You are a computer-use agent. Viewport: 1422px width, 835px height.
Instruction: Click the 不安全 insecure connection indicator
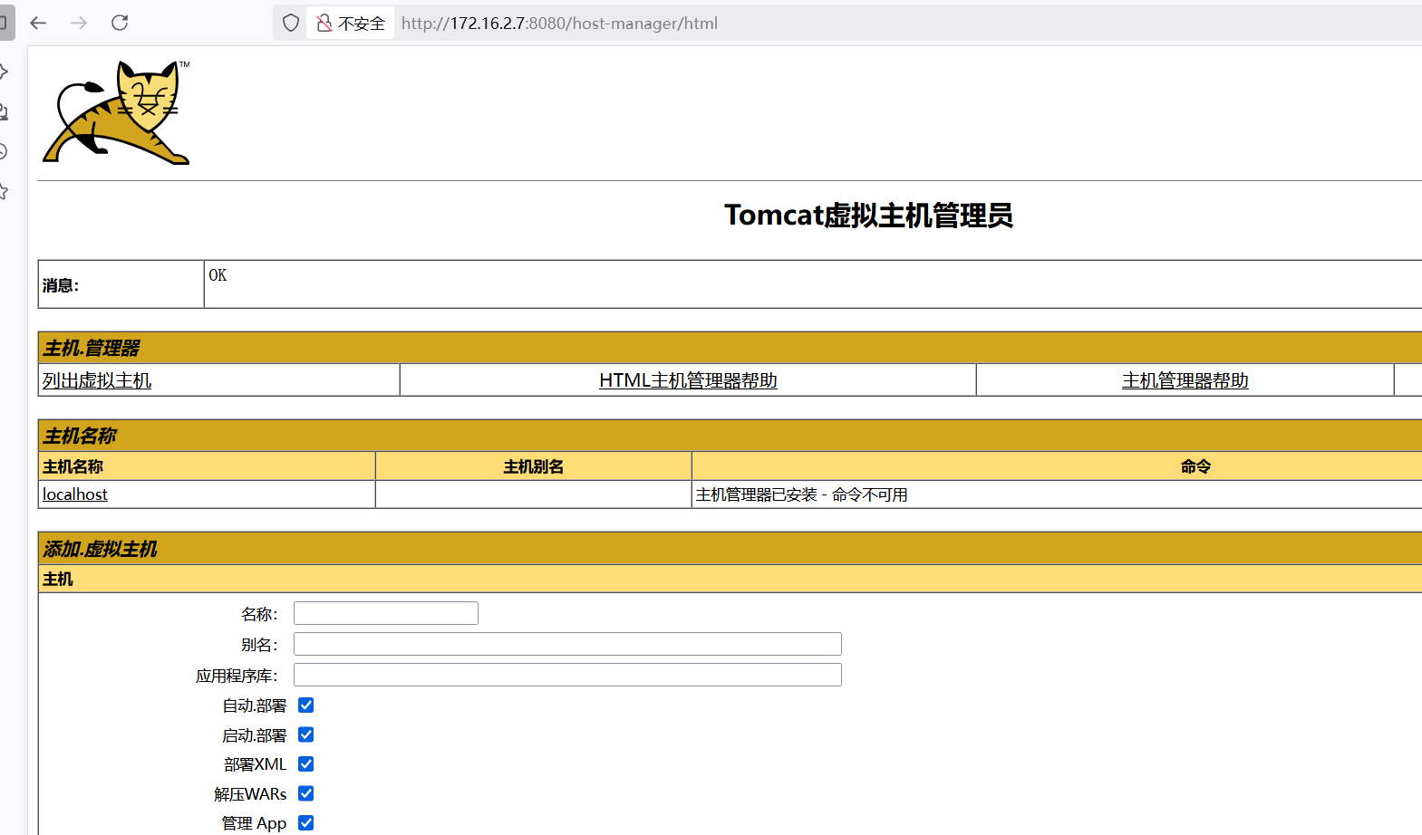tap(351, 23)
